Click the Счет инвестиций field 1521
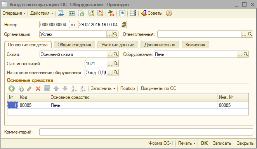 [x=96, y=64]
